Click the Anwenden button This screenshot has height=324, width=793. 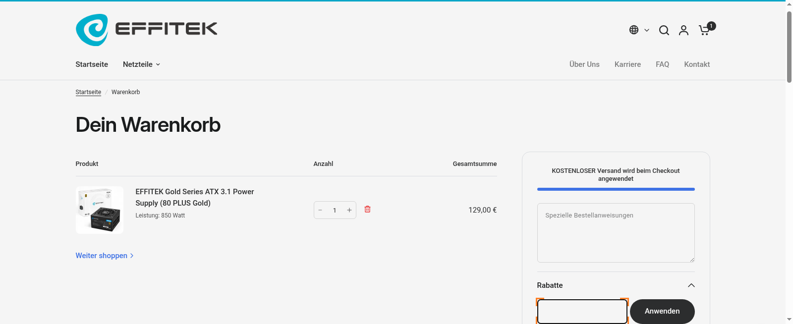point(662,312)
